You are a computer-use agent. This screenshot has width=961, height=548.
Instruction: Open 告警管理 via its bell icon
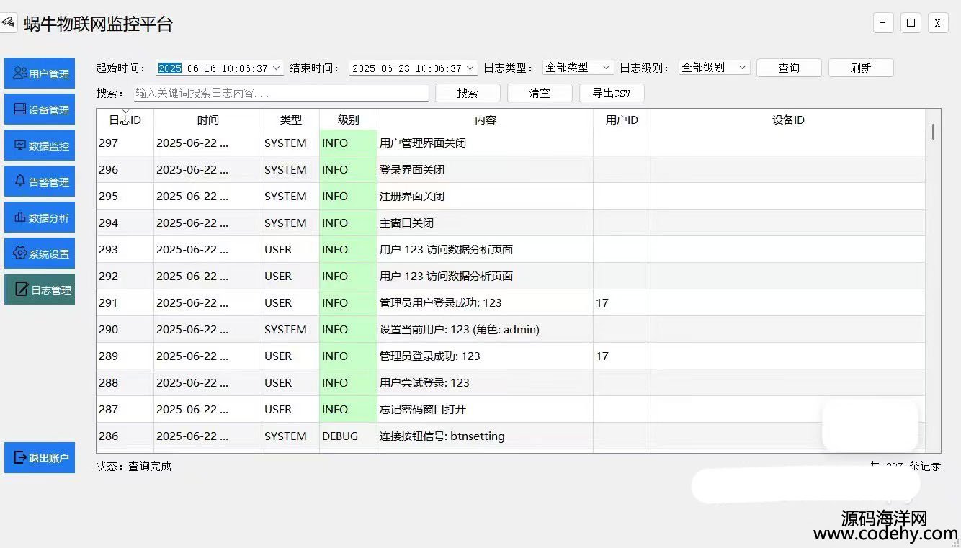20,181
